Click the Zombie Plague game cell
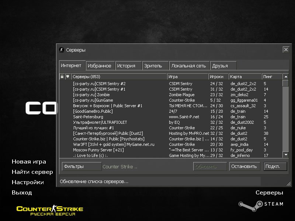 click(181, 95)
